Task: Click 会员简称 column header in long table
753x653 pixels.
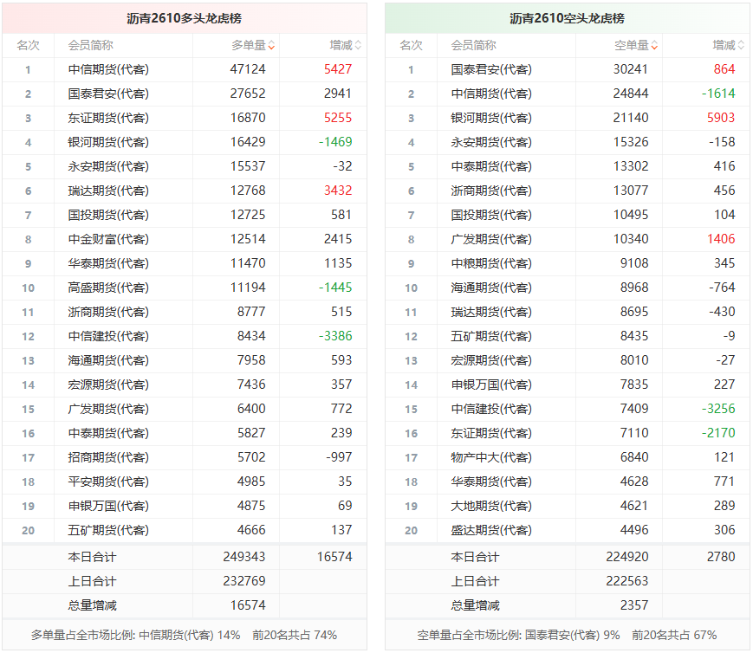Action: 90,46
